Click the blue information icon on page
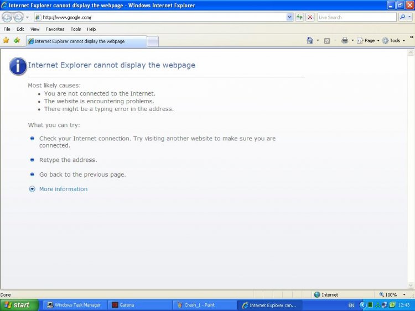415x311 pixels. coord(18,66)
